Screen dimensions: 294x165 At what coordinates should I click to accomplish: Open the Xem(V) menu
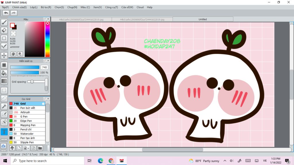coord(98,7)
